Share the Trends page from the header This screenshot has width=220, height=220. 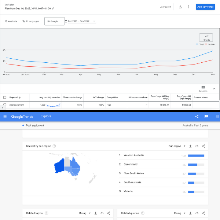[x=197, y=117]
